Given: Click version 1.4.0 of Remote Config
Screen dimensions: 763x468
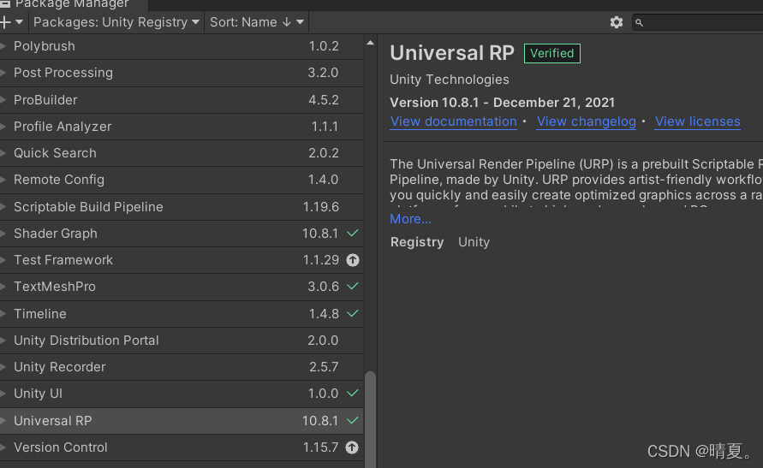Looking at the screenshot, I should click(323, 180).
